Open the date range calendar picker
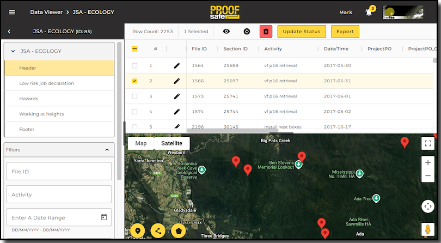Viewport: 441px width, 243px height. tap(104, 217)
